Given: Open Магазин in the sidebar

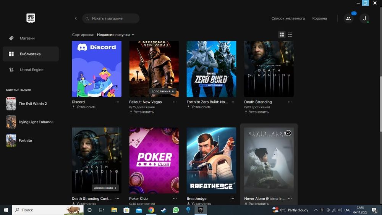Looking at the screenshot, I should point(31,38).
